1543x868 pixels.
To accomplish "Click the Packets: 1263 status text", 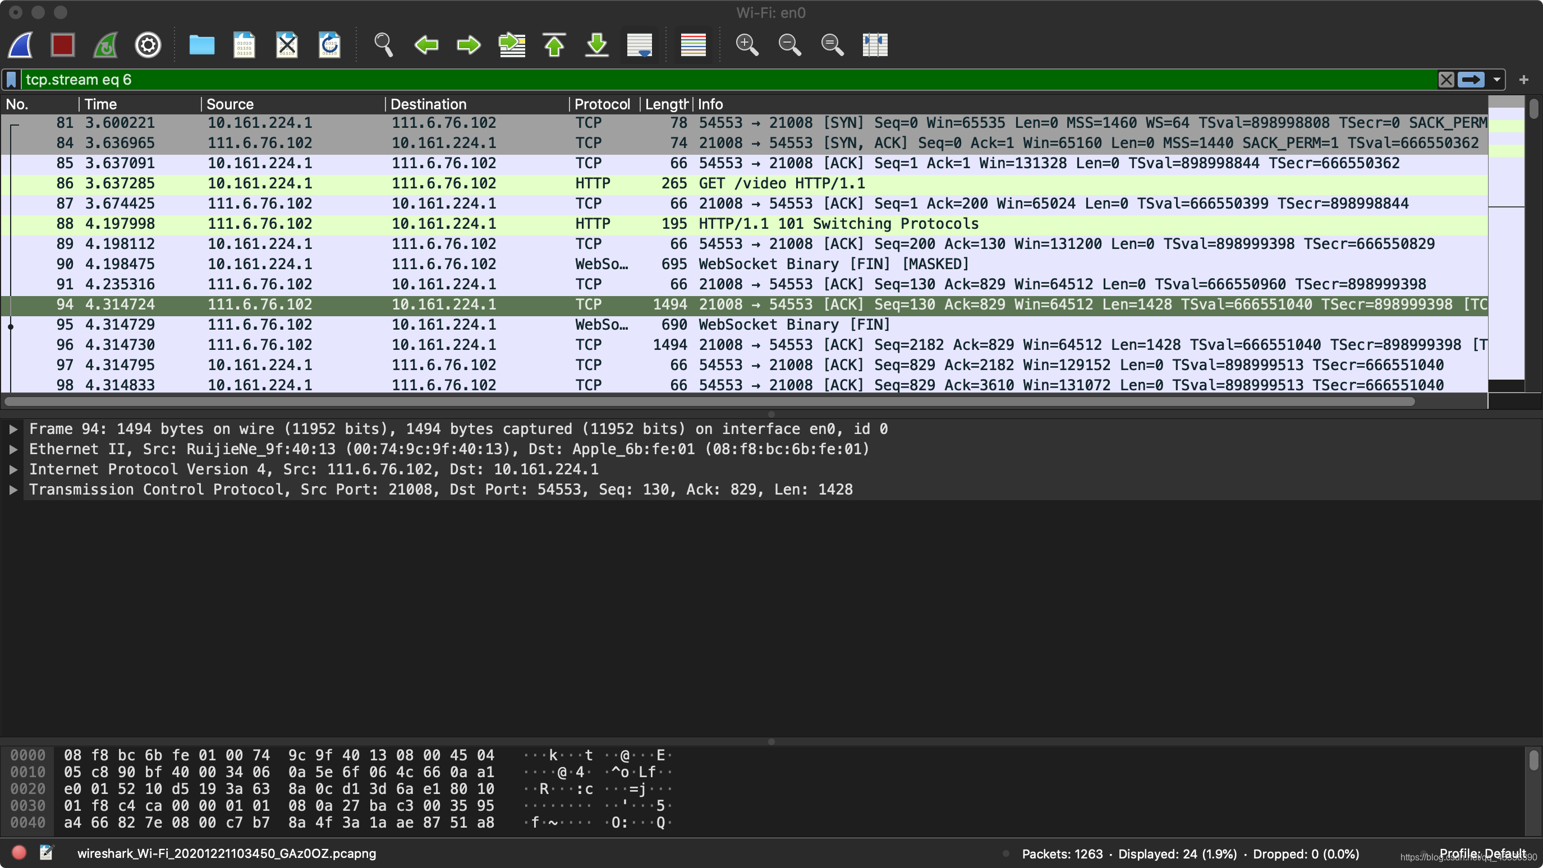I will point(1062,853).
